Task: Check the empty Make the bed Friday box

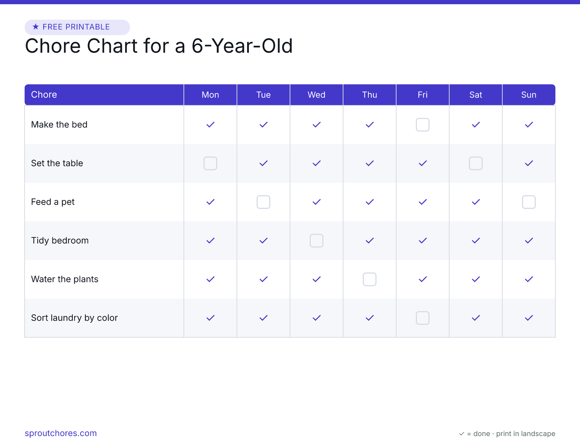Action: (423, 125)
